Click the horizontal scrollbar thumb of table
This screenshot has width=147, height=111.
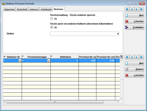(55, 102)
